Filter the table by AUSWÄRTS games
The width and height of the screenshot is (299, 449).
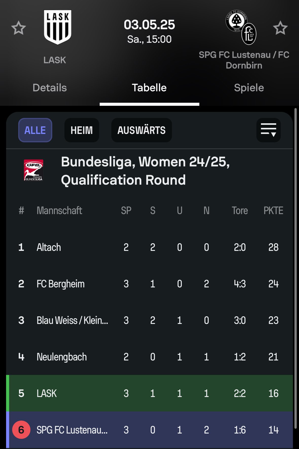142,130
